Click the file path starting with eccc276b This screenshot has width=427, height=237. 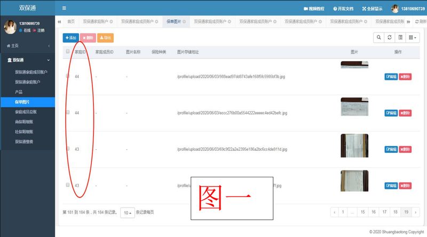click(232, 113)
